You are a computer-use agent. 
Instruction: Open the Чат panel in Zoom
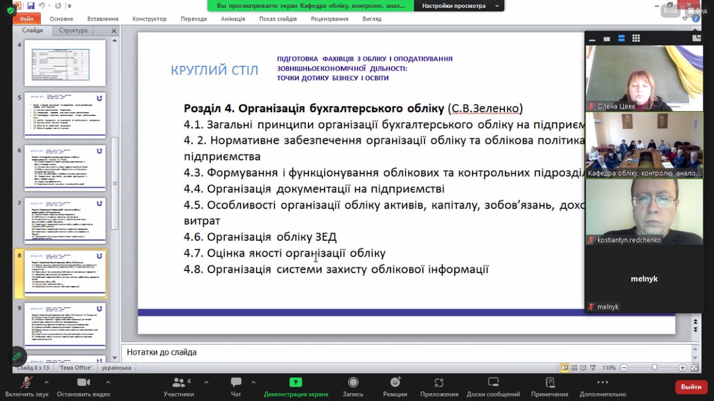(235, 385)
